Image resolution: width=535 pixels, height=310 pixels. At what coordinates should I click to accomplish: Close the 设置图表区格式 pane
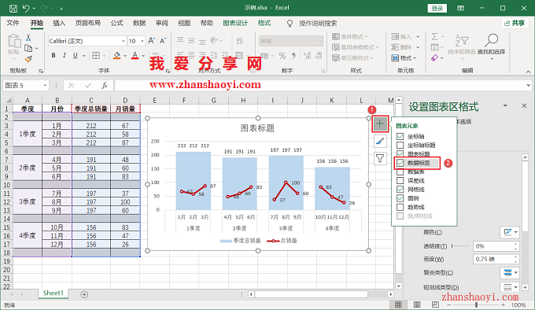(525, 105)
